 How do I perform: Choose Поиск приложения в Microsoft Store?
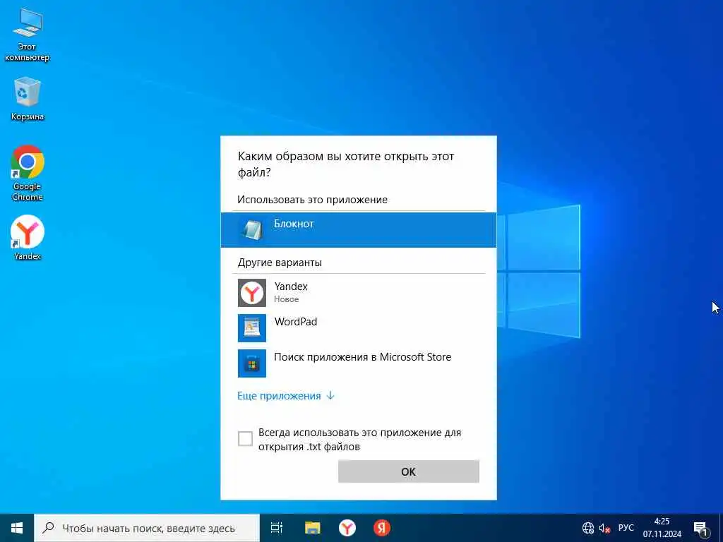[362, 357]
